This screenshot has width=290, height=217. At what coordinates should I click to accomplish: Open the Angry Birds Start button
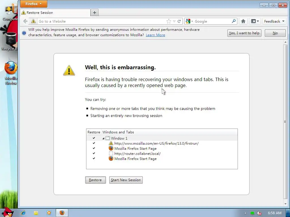click(x=7, y=212)
